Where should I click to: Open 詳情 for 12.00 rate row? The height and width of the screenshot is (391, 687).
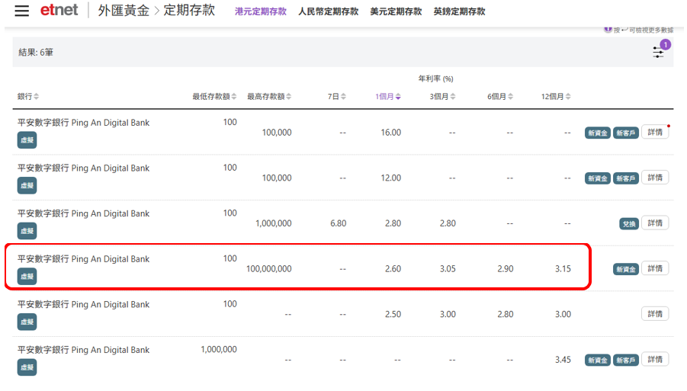(x=654, y=178)
